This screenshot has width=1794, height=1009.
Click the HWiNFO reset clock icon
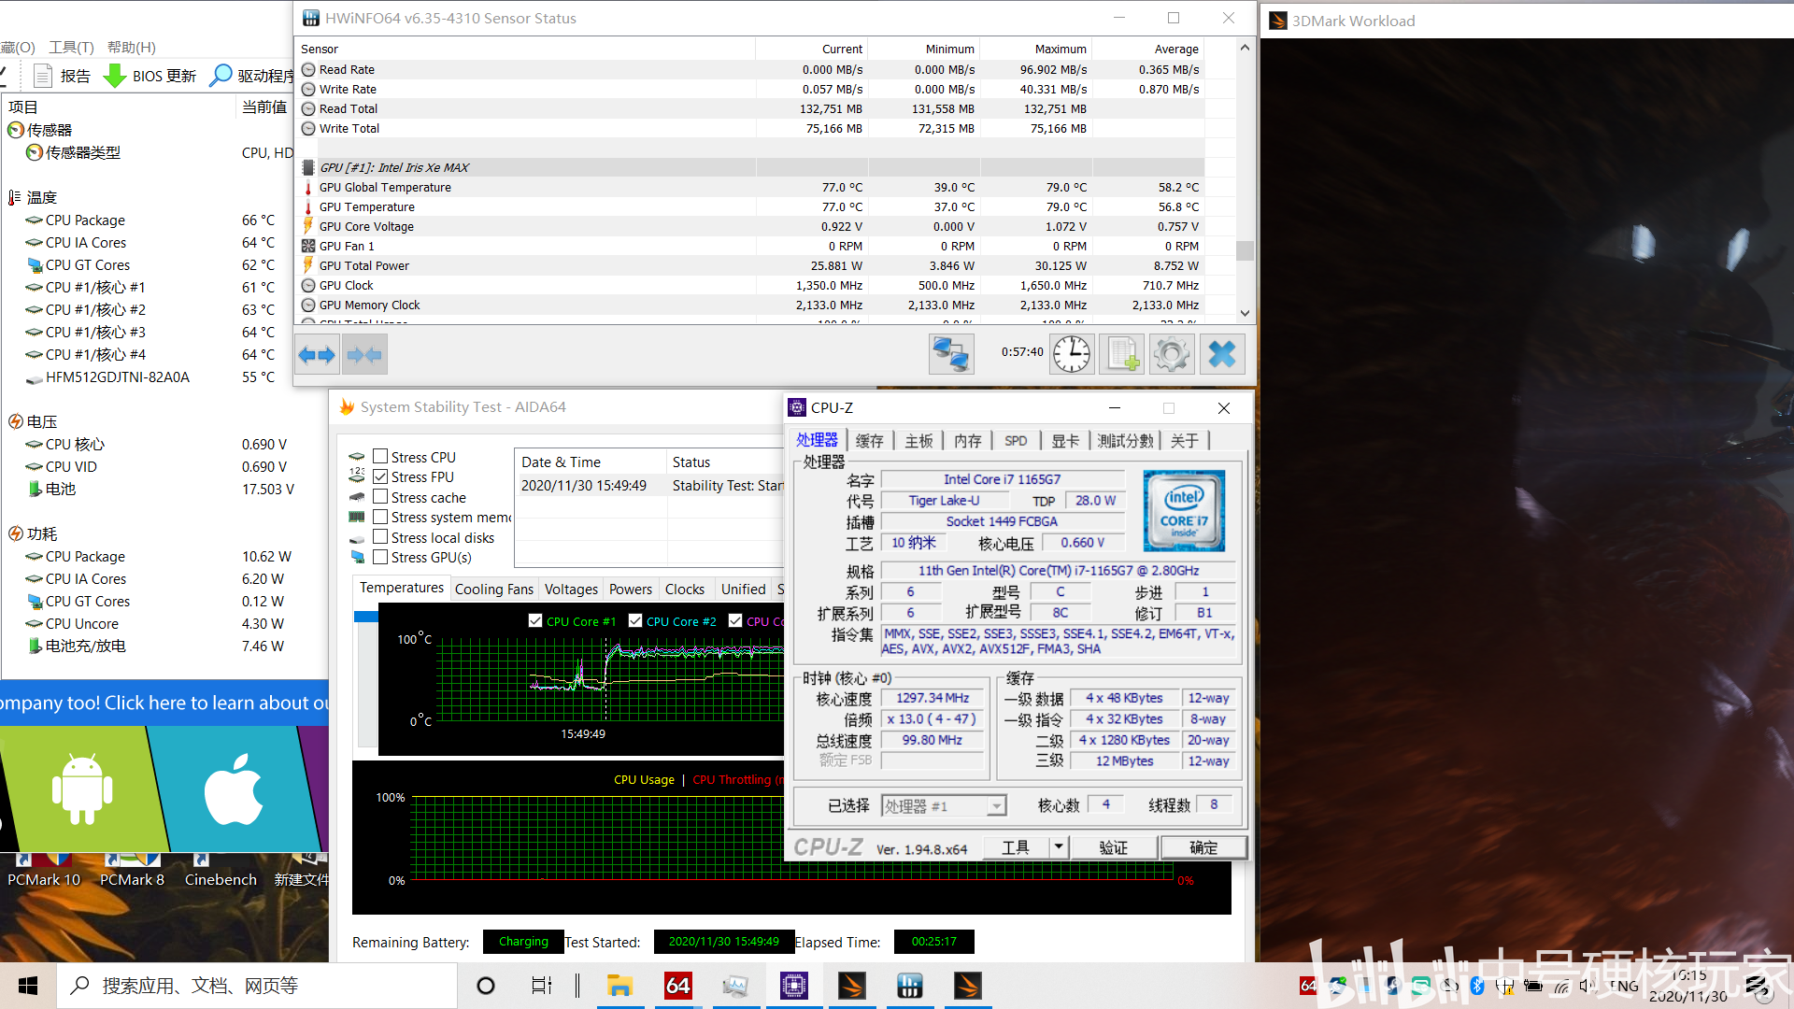tap(1072, 354)
